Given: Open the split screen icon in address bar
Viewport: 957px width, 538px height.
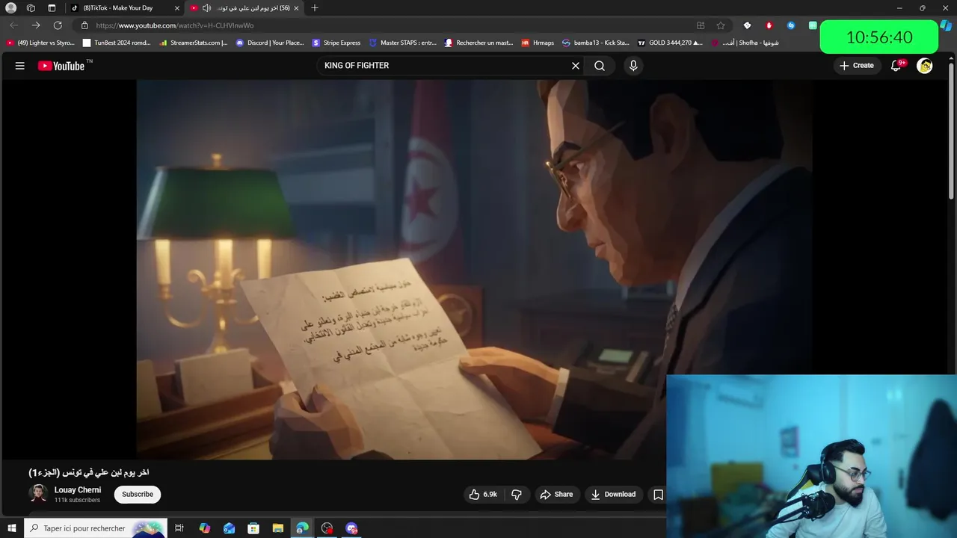Looking at the screenshot, I should 701,25.
